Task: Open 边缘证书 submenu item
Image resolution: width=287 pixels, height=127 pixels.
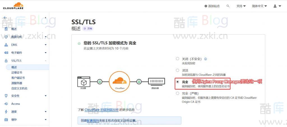Action: [x=17, y=72]
